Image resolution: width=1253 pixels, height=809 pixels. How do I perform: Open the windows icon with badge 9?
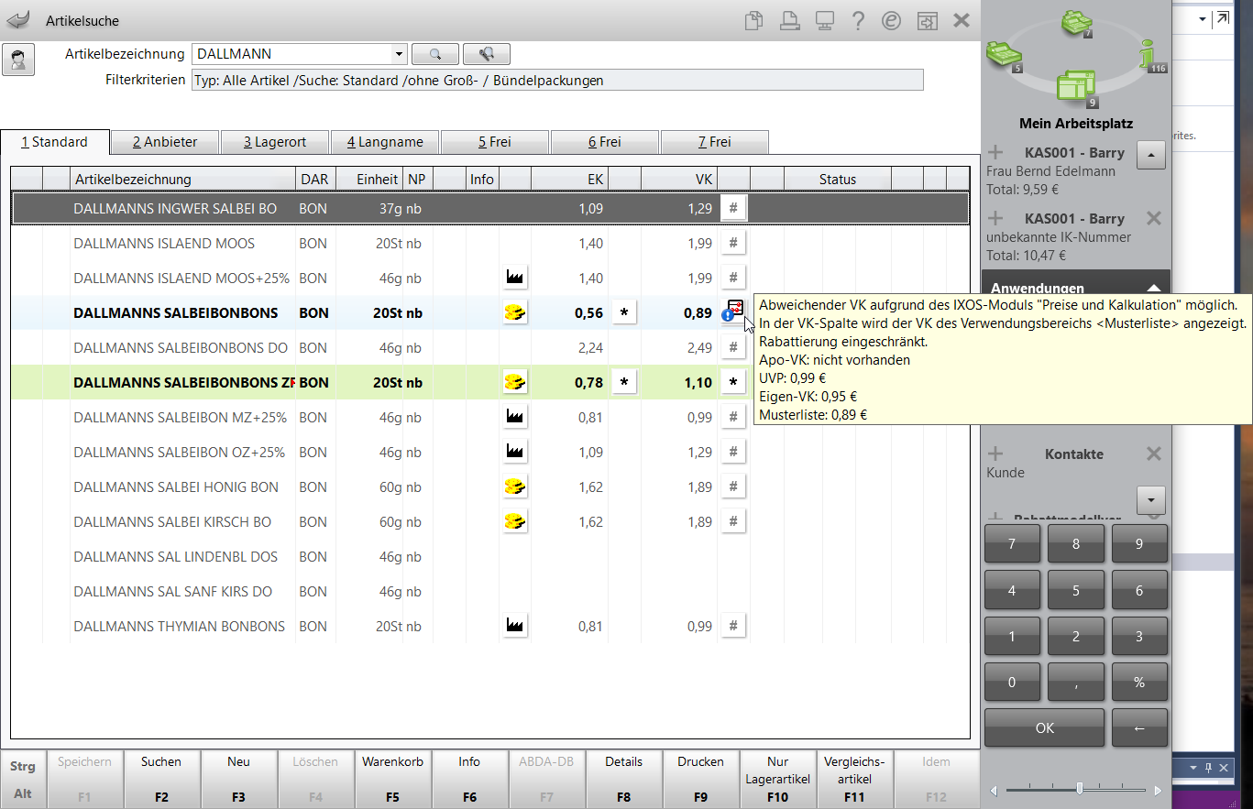click(x=1076, y=89)
